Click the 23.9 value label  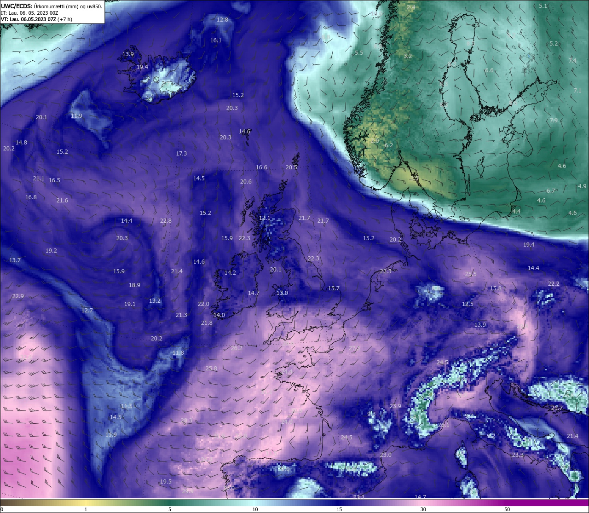click(x=395, y=406)
